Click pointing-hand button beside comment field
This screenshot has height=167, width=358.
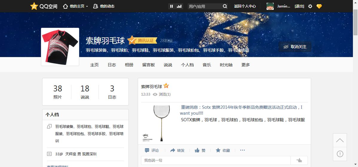coord(299,160)
